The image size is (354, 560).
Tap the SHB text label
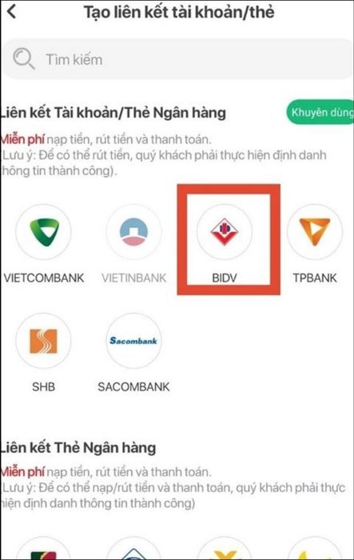[x=43, y=386]
